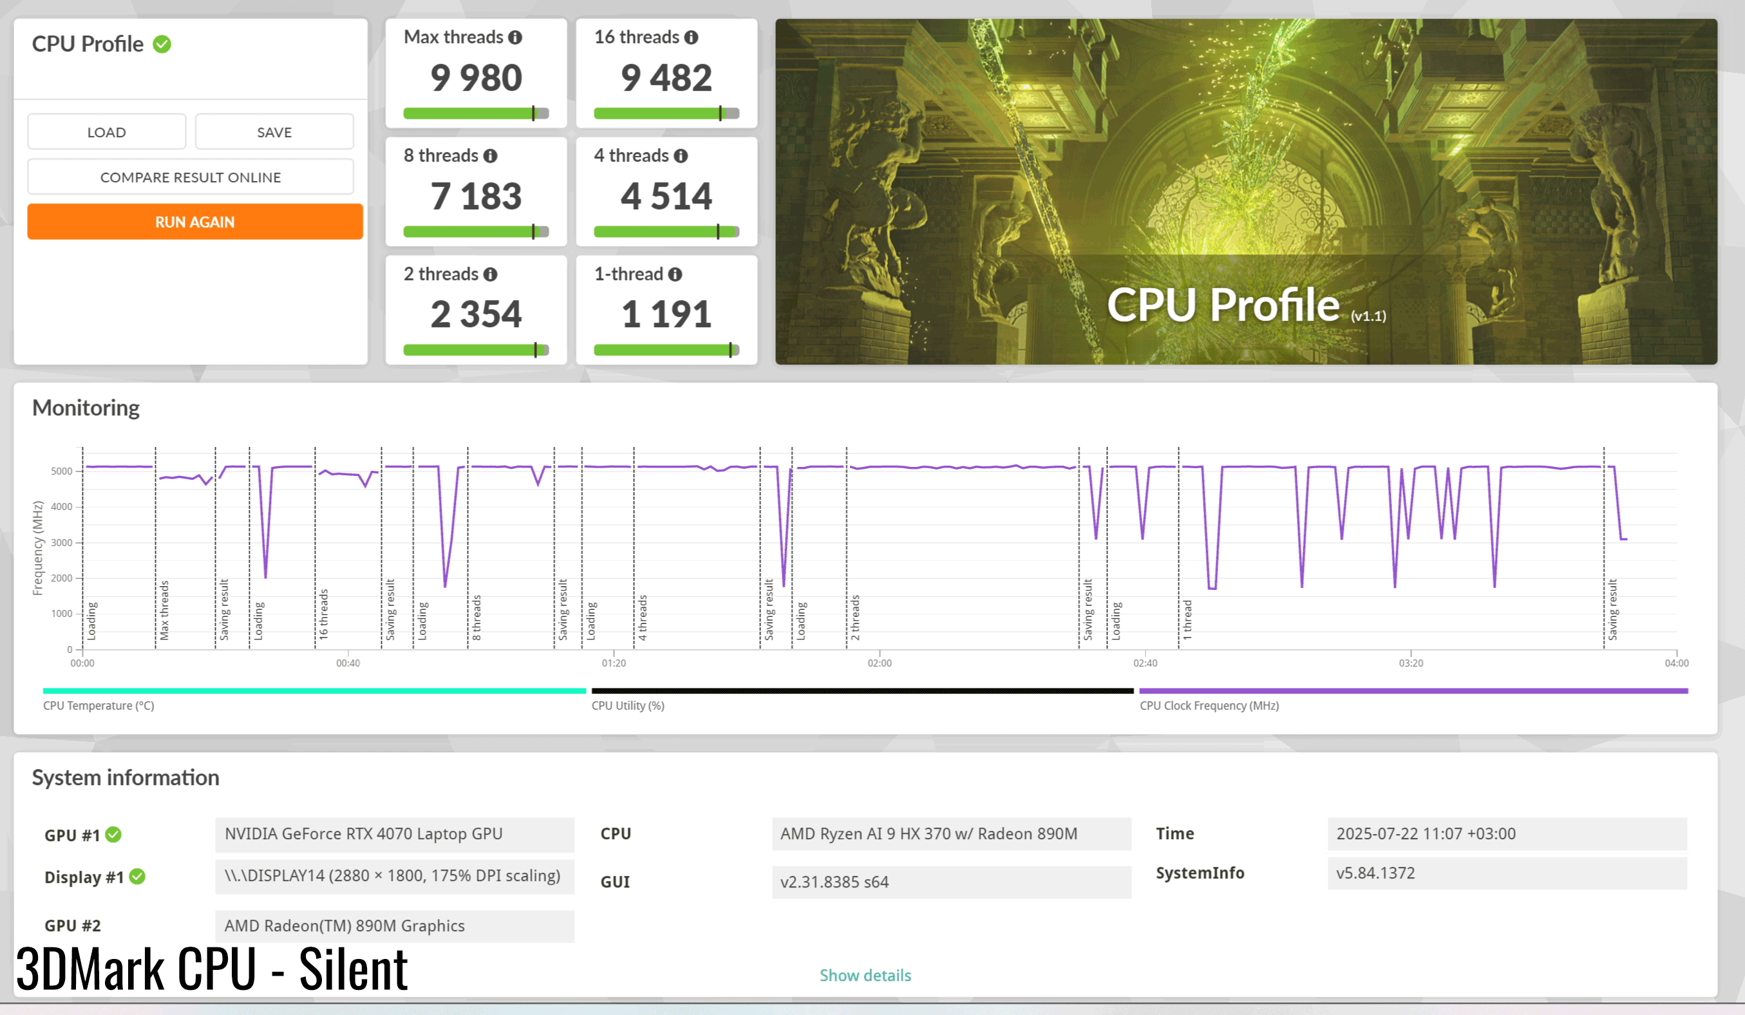Click the NVIDIA GeForce RTX 4070 Laptop GPU field
The width and height of the screenshot is (1745, 1015).
395,833
